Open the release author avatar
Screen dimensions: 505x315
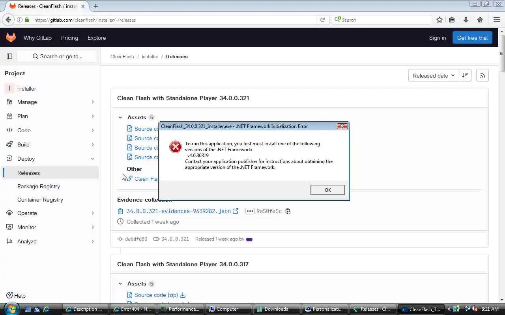[x=249, y=239]
